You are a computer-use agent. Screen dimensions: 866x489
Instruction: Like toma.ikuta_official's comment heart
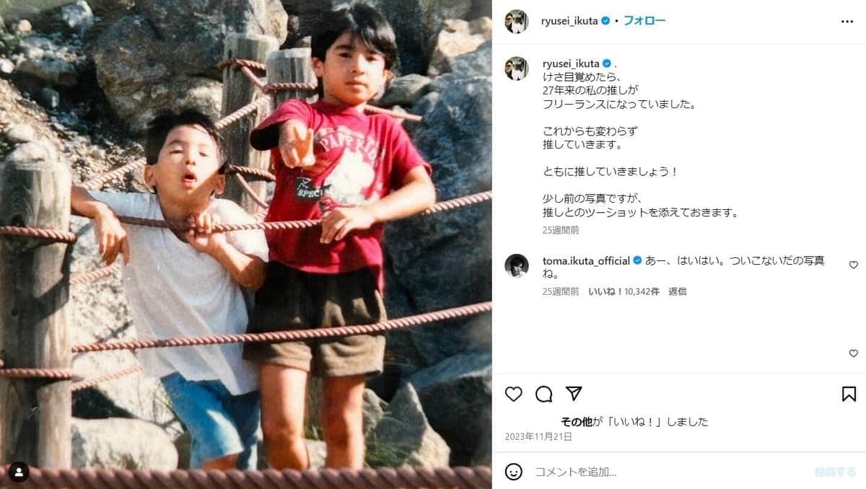point(853,265)
